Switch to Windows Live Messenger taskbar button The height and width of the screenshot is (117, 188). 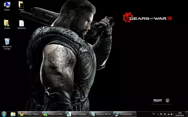tap(53, 114)
